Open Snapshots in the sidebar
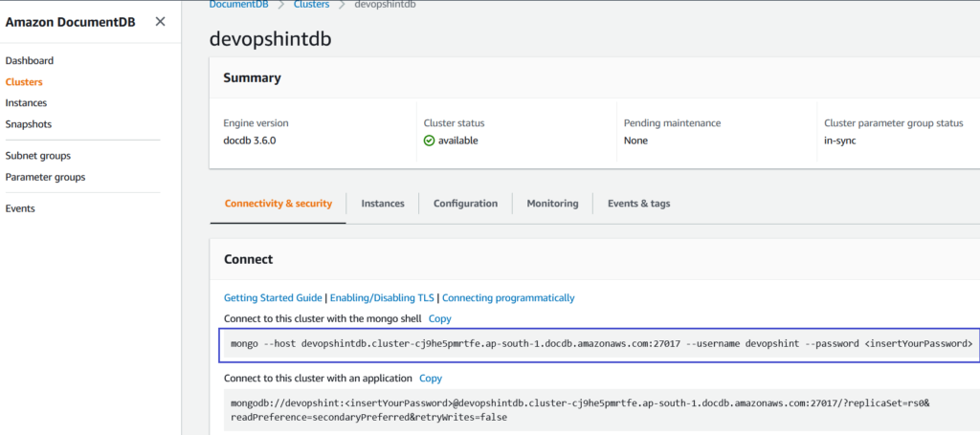The width and height of the screenshot is (980, 435). pos(28,124)
